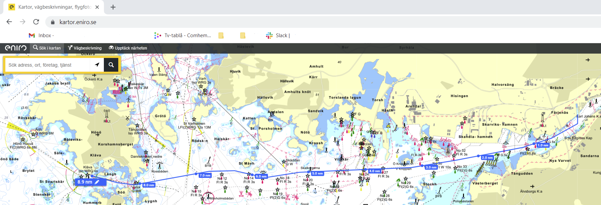Viewport: 601px width, 205px height.
Task: Open the Tv-tablå Comhem bookmark
Action: pyautogui.click(x=183, y=36)
